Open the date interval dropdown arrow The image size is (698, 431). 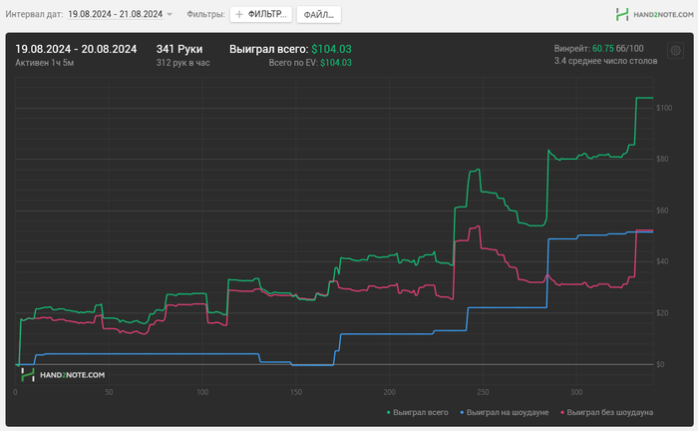[x=170, y=15]
